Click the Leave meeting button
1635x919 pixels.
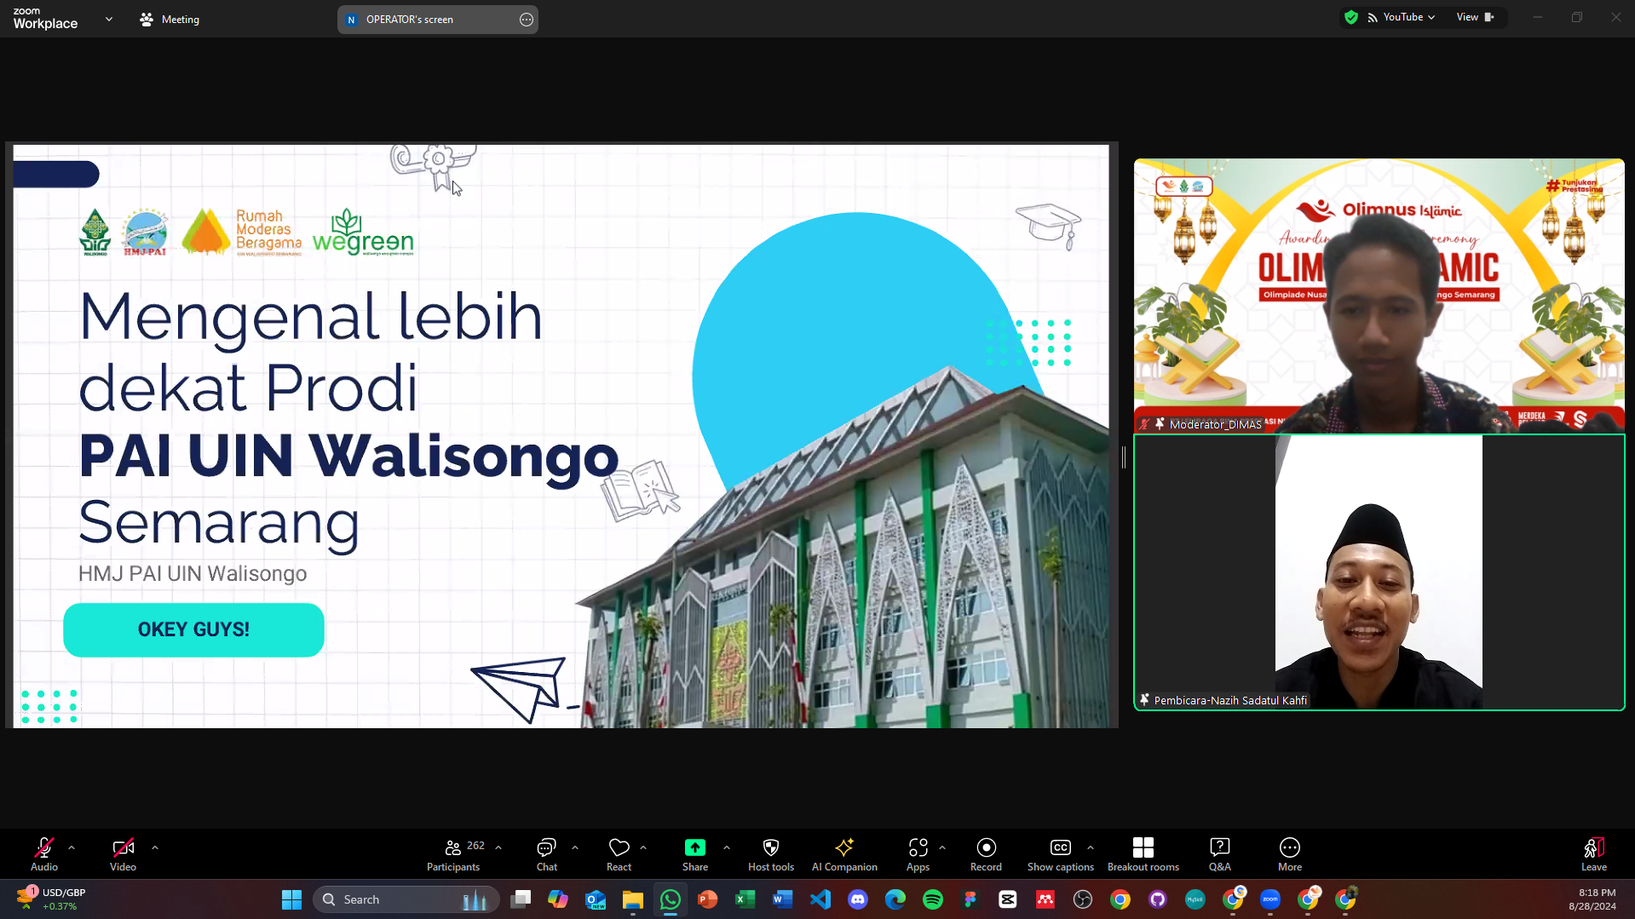1593,854
